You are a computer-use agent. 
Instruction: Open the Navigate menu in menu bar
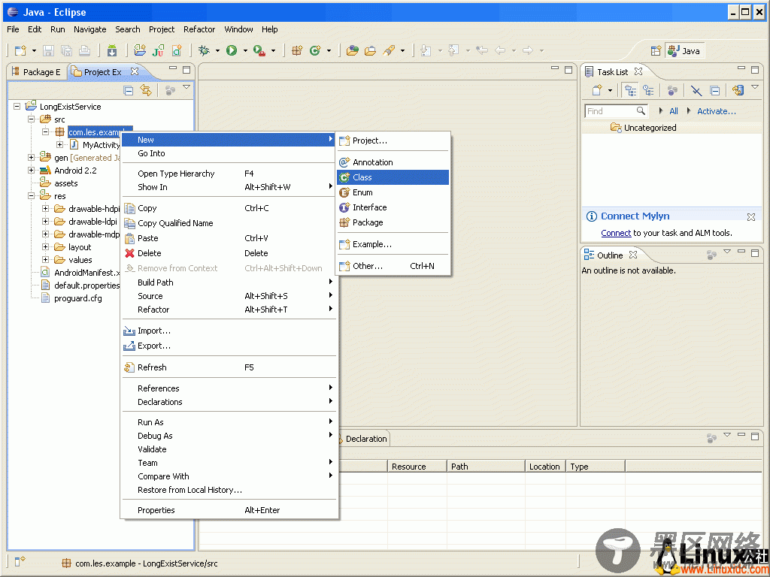coord(90,29)
